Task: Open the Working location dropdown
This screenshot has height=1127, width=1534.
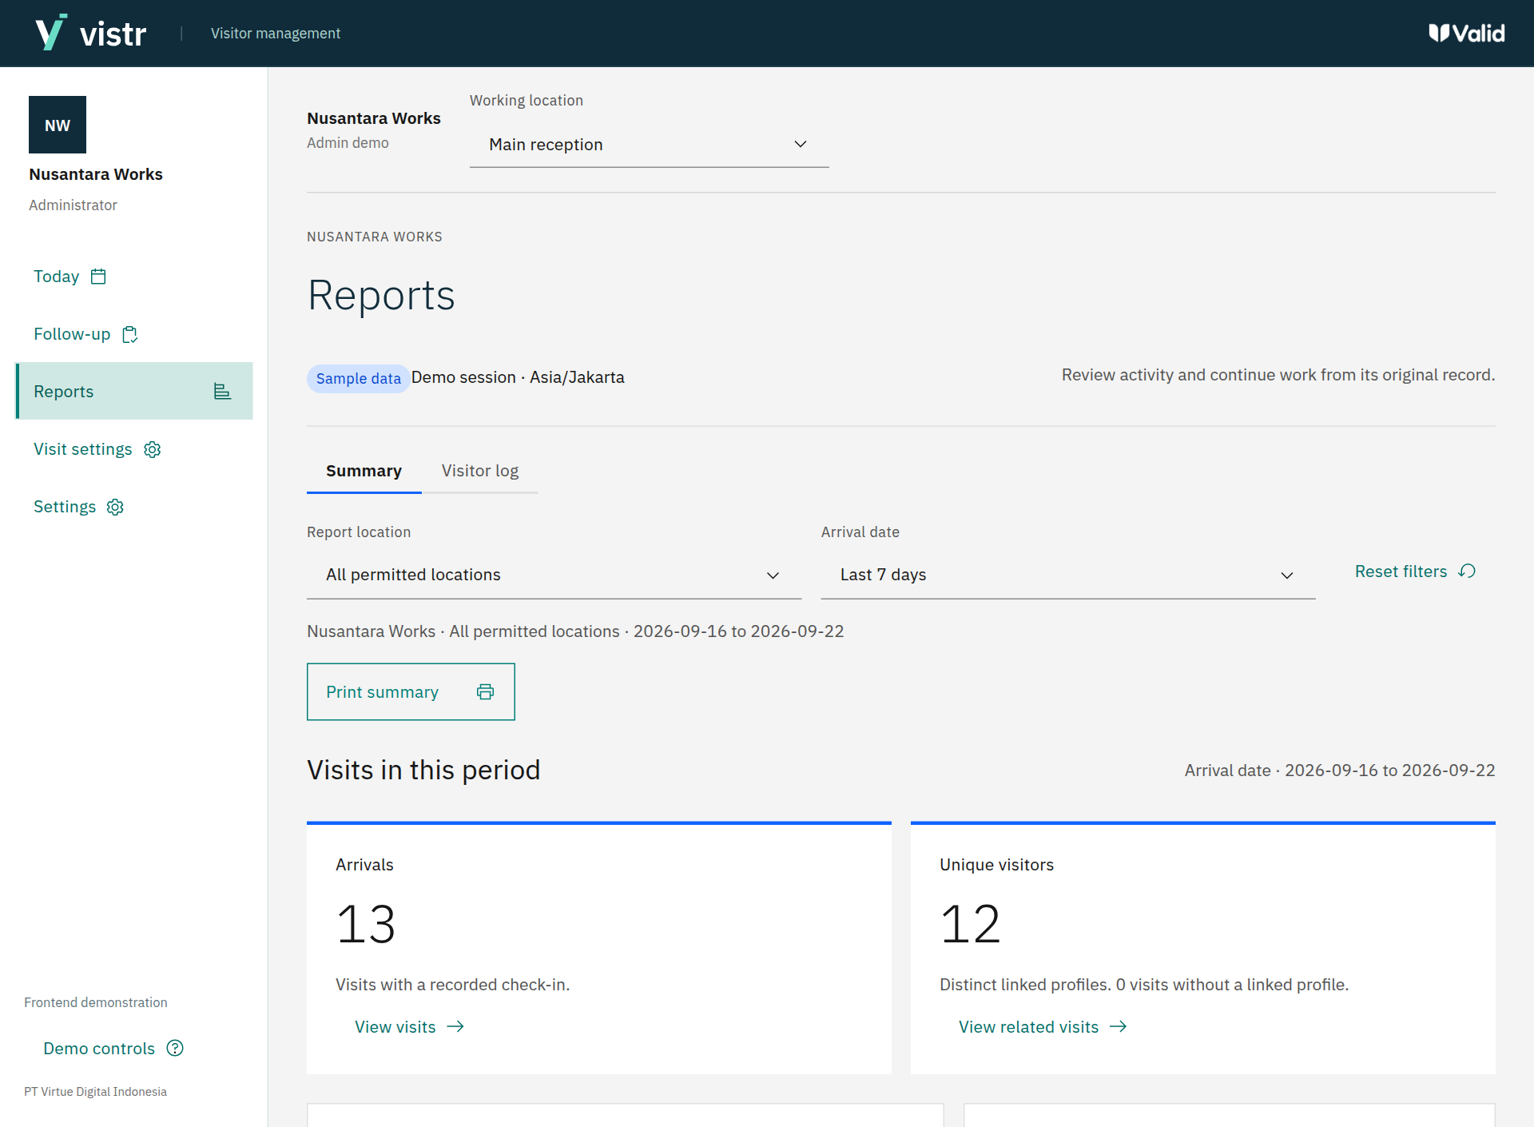Action: 649,145
